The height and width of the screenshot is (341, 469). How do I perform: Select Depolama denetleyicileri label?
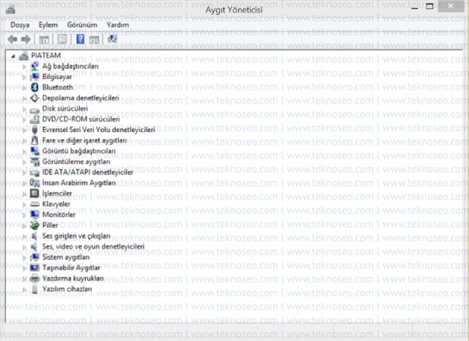point(81,98)
